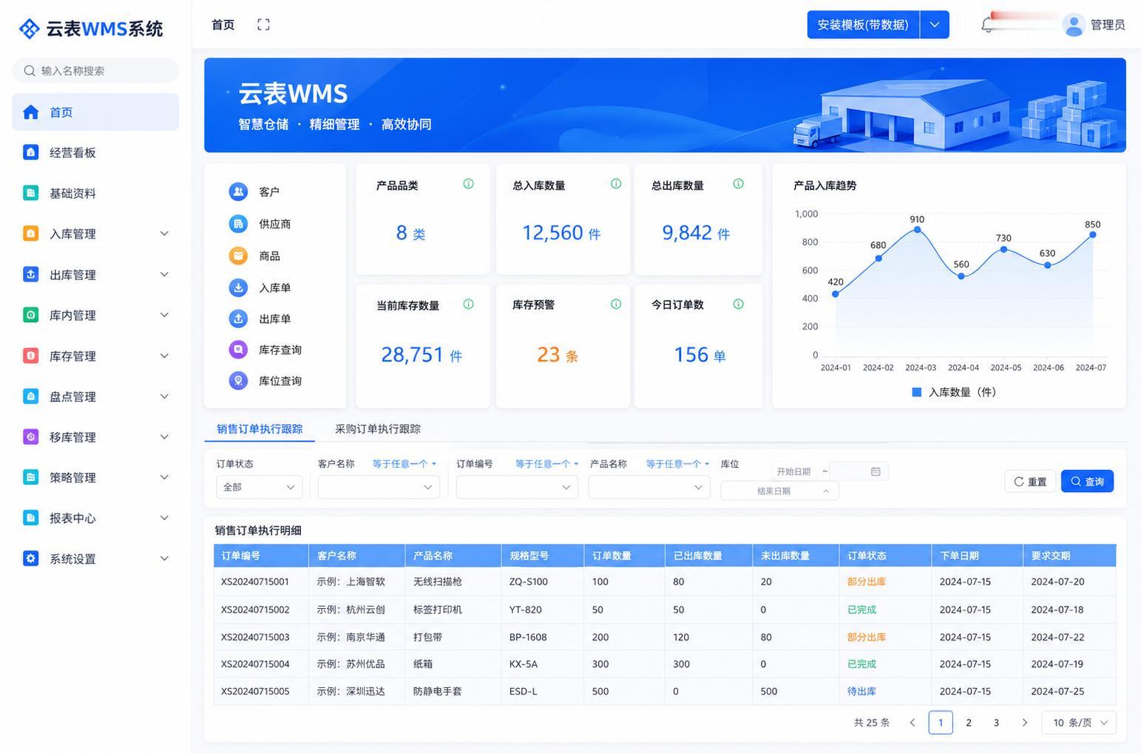This screenshot has height=753, width=1141.
Task: Click the 库位查询 shortcut icon
Action: point(238,381)
